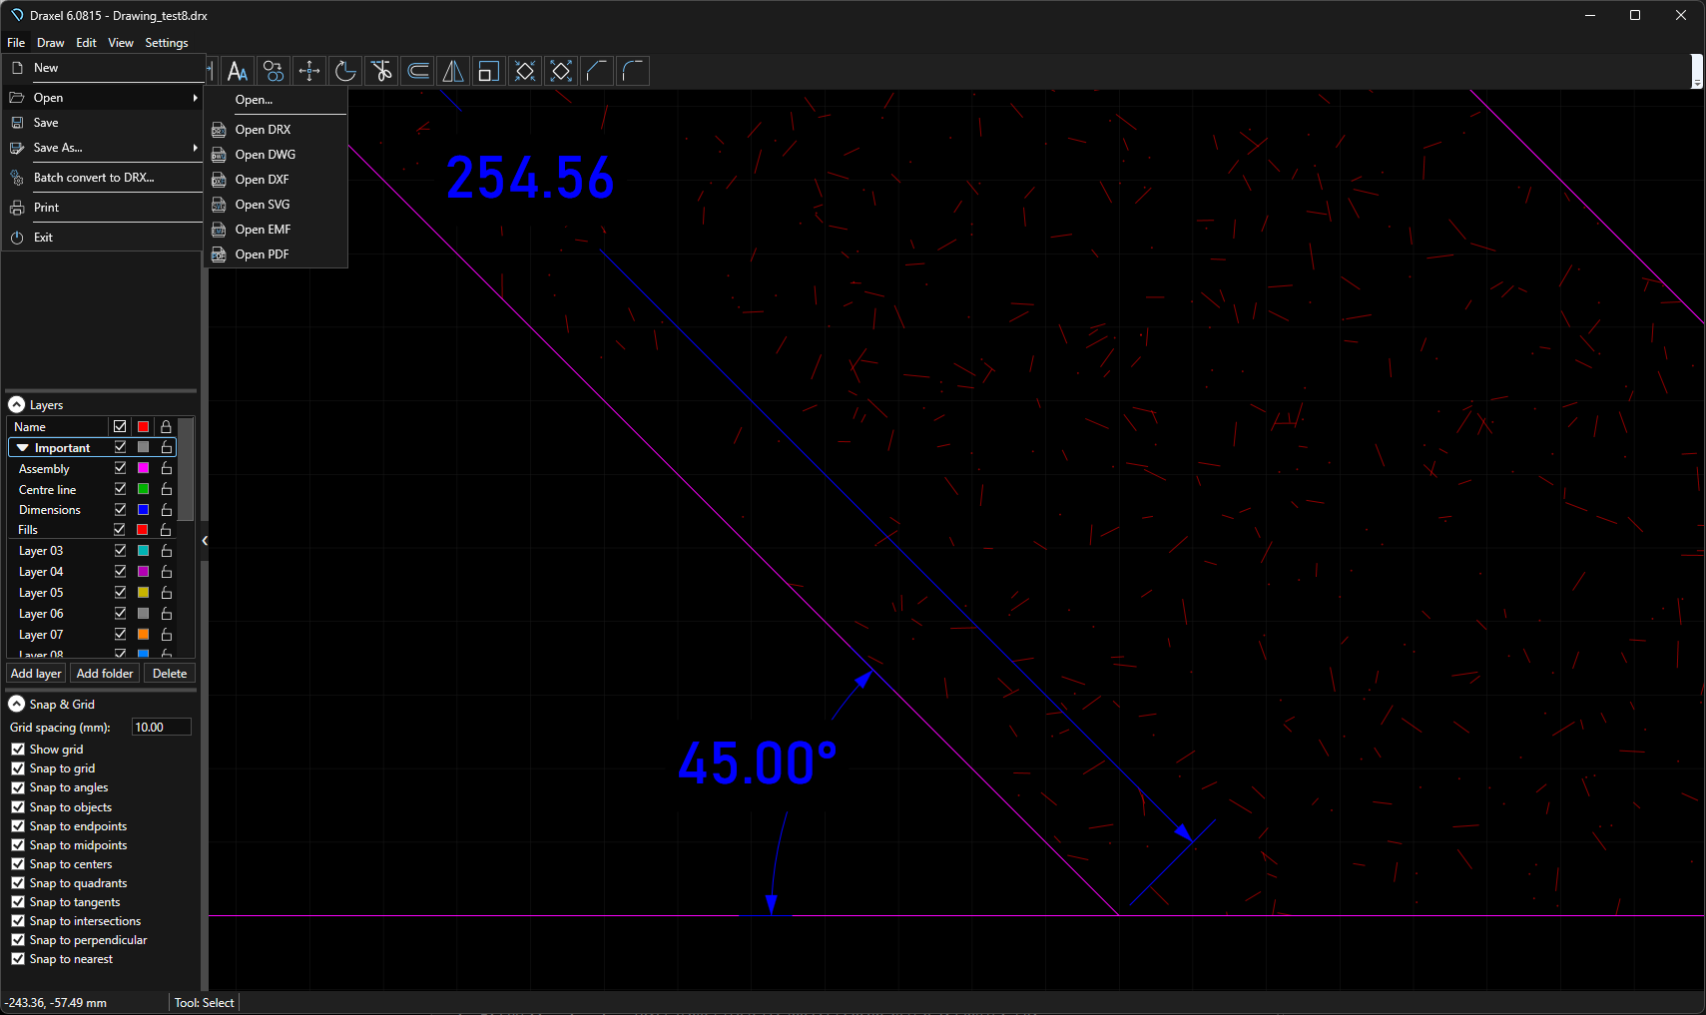Image resolution: width=1706 pixels, height=1015 pixels.
Task: Activate the Trim scissors tool
Action: (381, 71)
